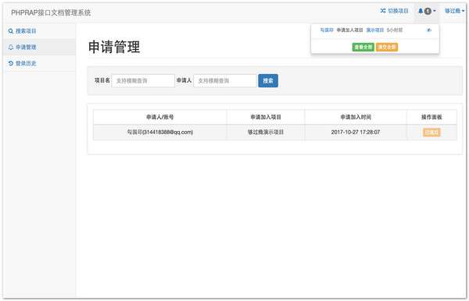The image size is (469, 301).
Task: Click the applicant name link in the notification
Action: point(327,30)
